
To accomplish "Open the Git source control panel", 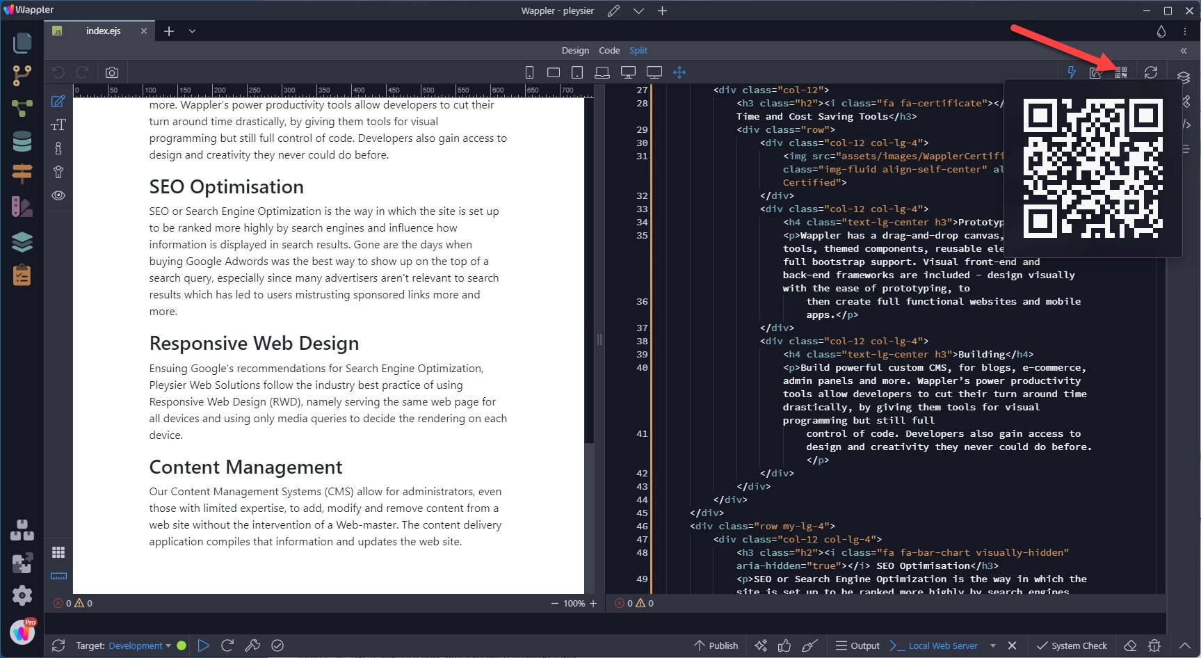I will 22,75.
